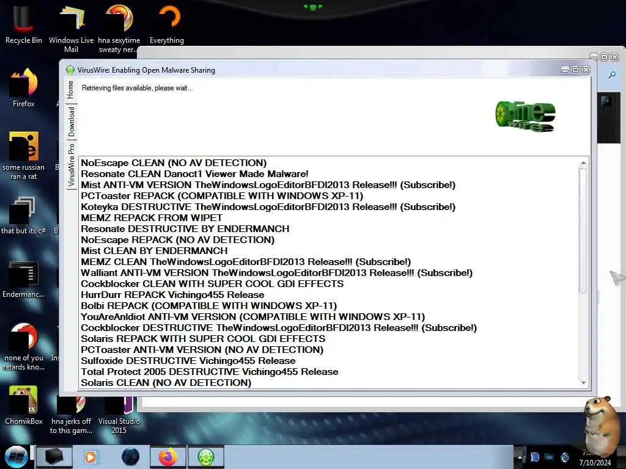Click the VirusWire title bar lime icon

coord(70,70)
